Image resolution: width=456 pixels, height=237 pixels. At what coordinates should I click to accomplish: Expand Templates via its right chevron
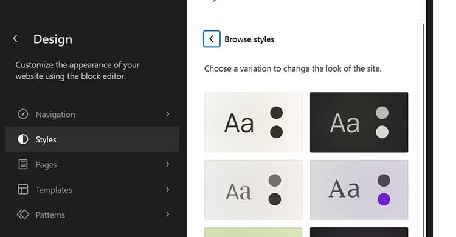point(168,190)
